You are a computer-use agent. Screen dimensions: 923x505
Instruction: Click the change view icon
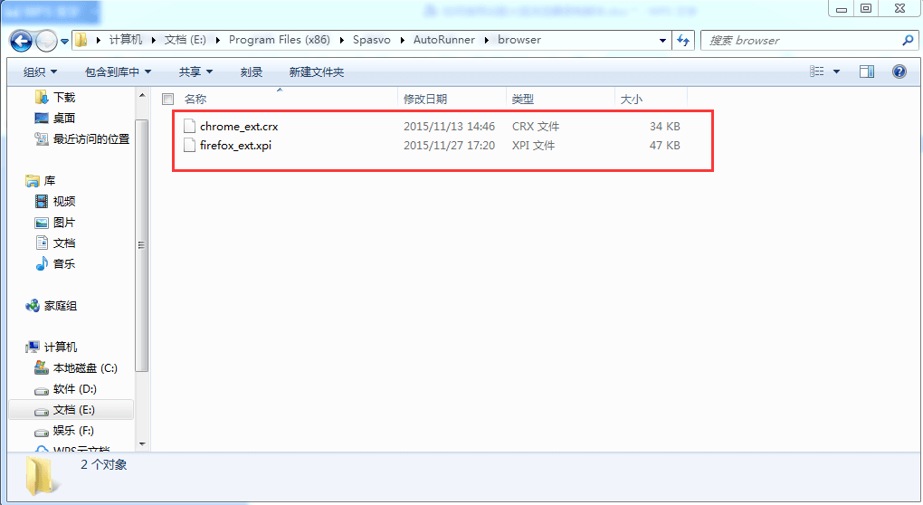point(816,71)
